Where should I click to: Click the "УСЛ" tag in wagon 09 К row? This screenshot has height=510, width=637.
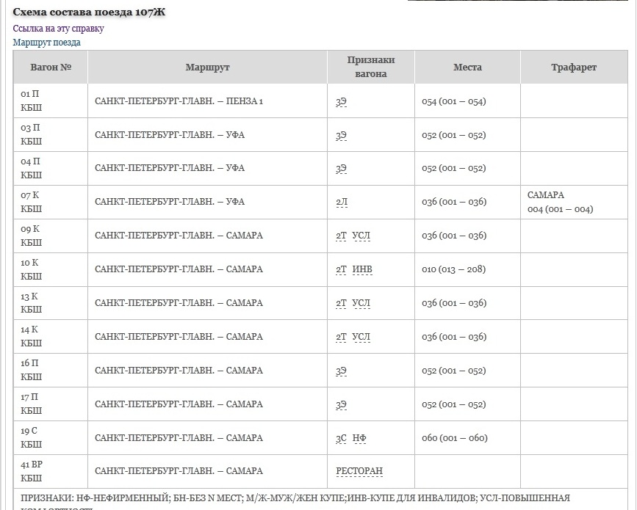click(361, 236)
